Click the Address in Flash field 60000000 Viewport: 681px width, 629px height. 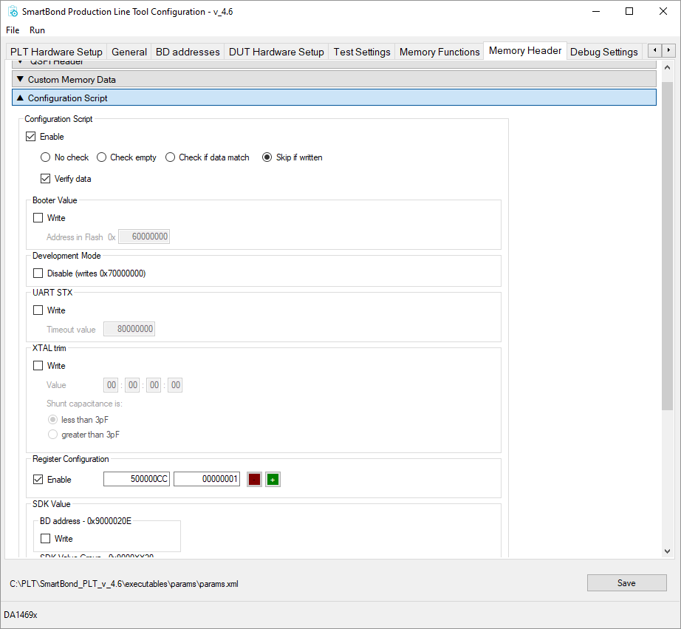coord(144,237)
